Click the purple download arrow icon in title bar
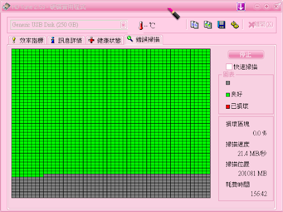This screenshot has width=283, height=212. (241, 7)
